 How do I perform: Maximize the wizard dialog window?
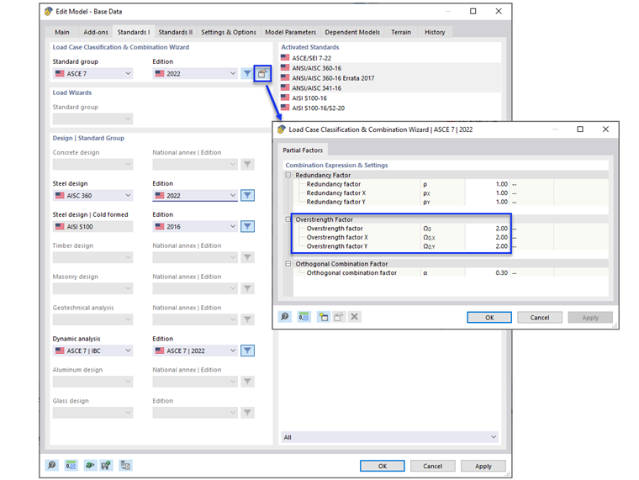(x=580, y=129)
